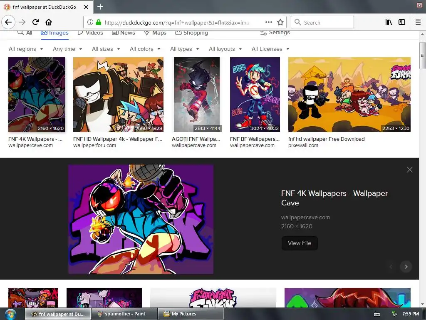
Task: Open AGOTI FNF Wallpaper result title
Action: (x=196, y=139)
